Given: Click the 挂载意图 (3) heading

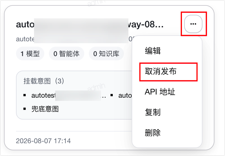Looking at the screenshot, I should (x=44, y=81).
